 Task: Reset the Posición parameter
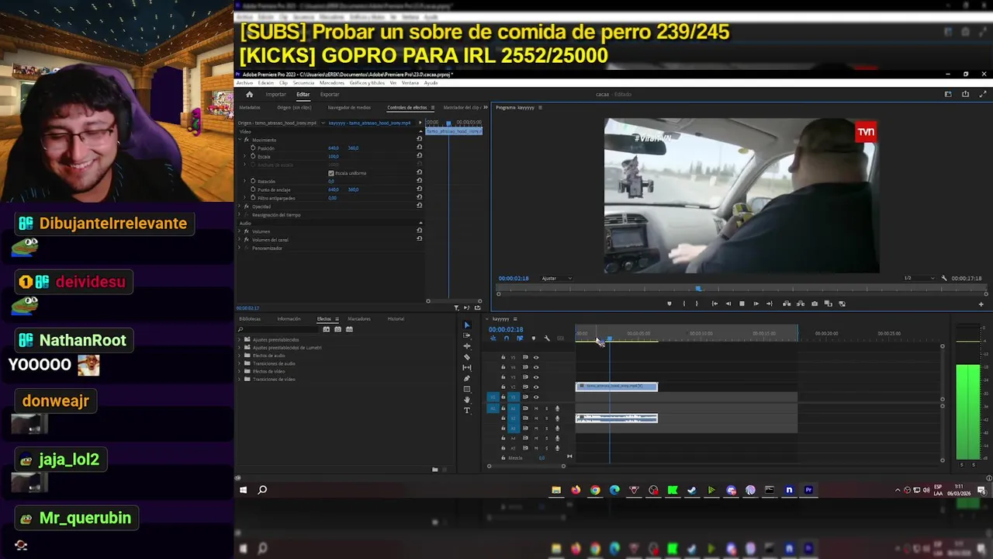pyautogui.click(x=420, y=148)
